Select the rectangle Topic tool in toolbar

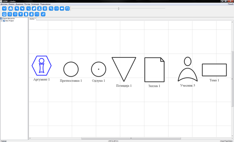[x=37, y=14]
